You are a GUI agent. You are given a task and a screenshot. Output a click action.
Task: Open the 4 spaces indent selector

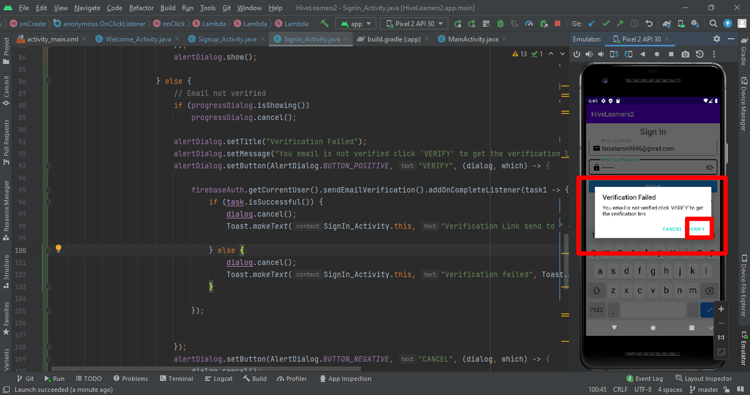coord(670,390)
